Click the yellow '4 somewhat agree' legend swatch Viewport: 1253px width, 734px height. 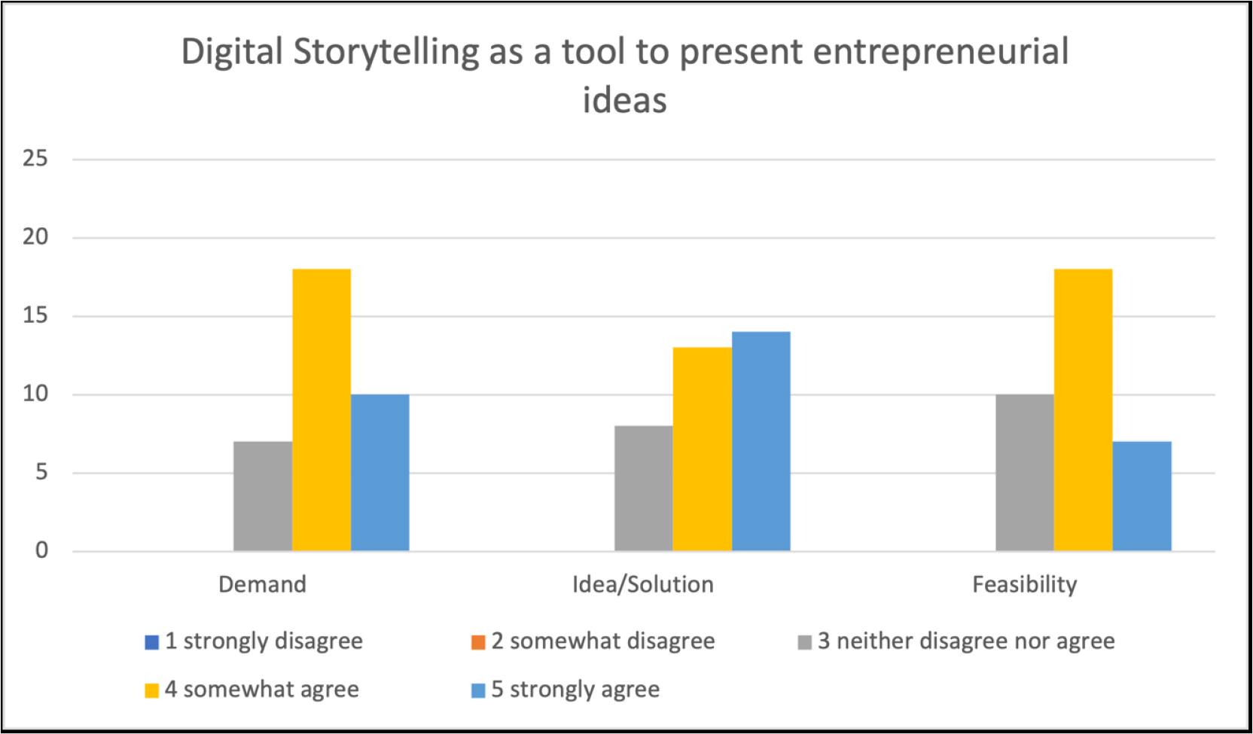pos(152,690)
